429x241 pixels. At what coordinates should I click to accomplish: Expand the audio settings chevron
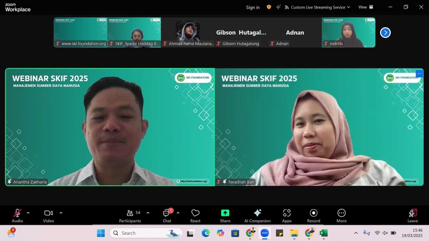click(28, 213)
